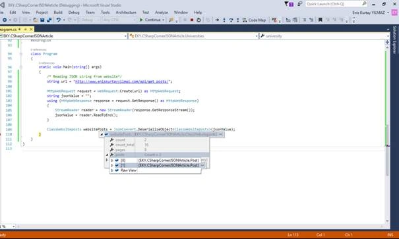The height and width of the screenshot is (239, 399).
Task: Open the class navigation dropdown Universities
Action: pyautogui.click(x=194, y=36)
